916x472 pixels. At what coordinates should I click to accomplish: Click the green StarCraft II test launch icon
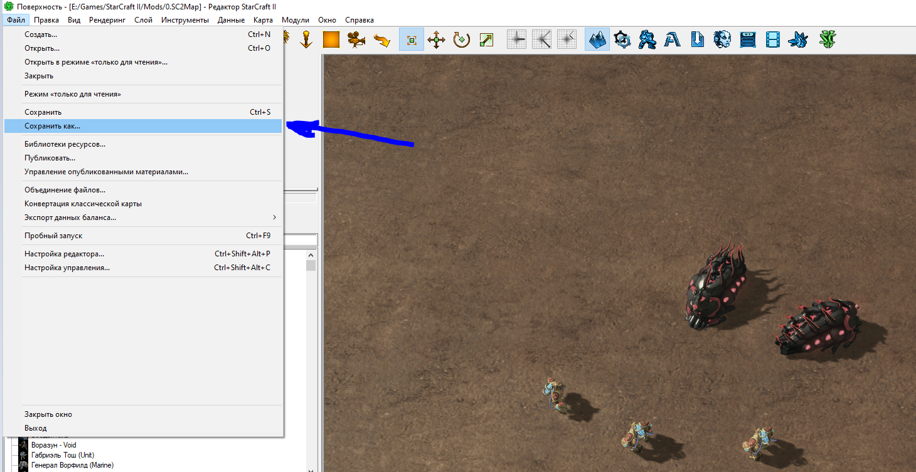coord(828,39)
